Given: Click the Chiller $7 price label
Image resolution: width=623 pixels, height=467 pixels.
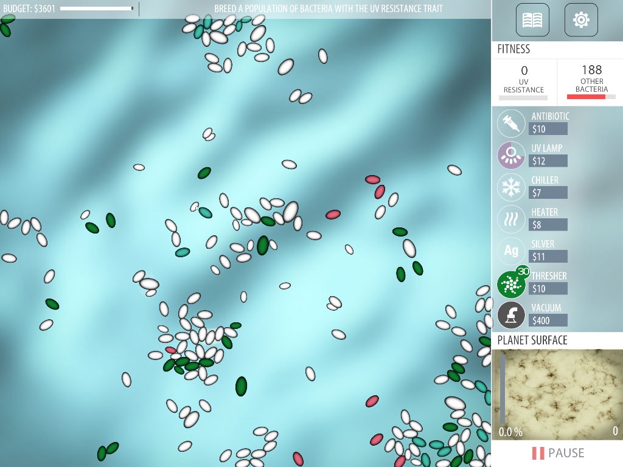Looking at the screenshot, I should (548, 193).
